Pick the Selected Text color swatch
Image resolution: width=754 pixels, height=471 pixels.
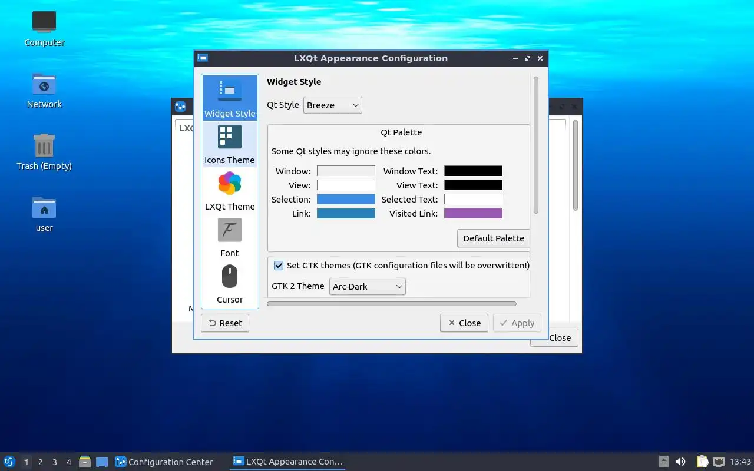(474, 200)
